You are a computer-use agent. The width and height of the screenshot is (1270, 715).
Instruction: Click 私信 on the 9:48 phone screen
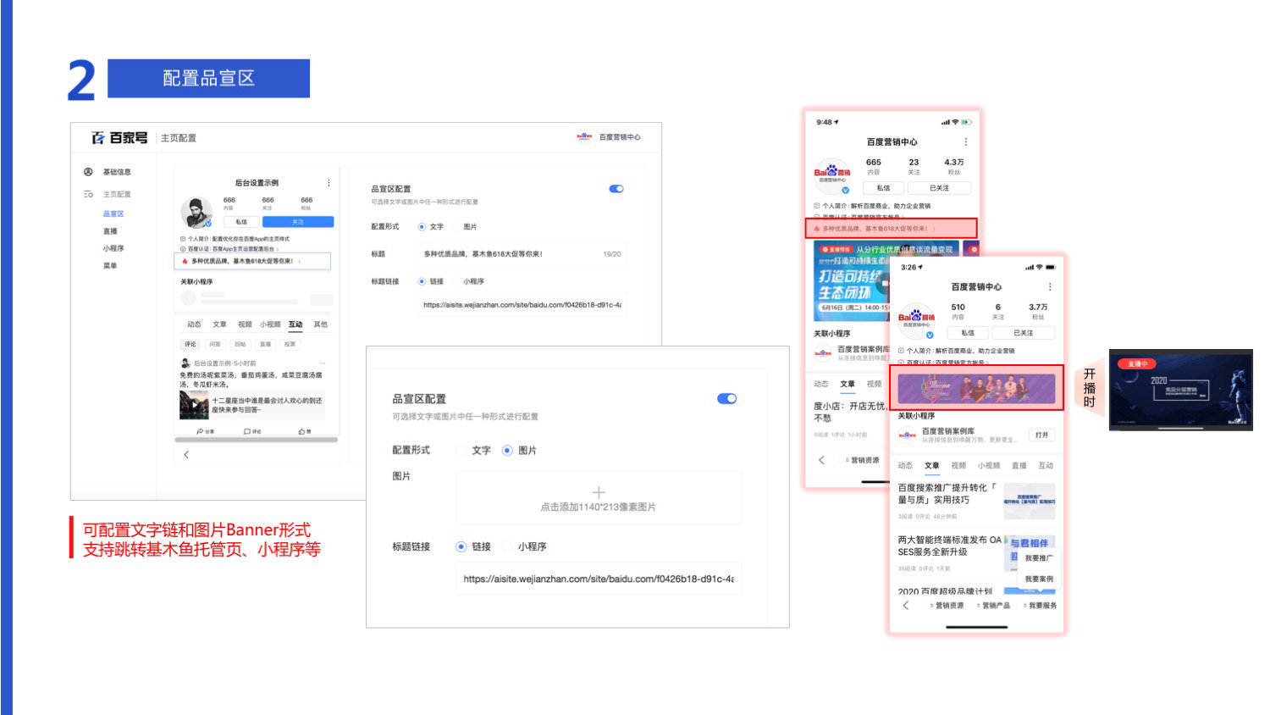[883, 188]
